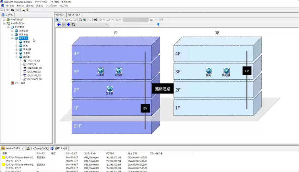
Task: Sort by 発生日時 column header
Action: 132,153
